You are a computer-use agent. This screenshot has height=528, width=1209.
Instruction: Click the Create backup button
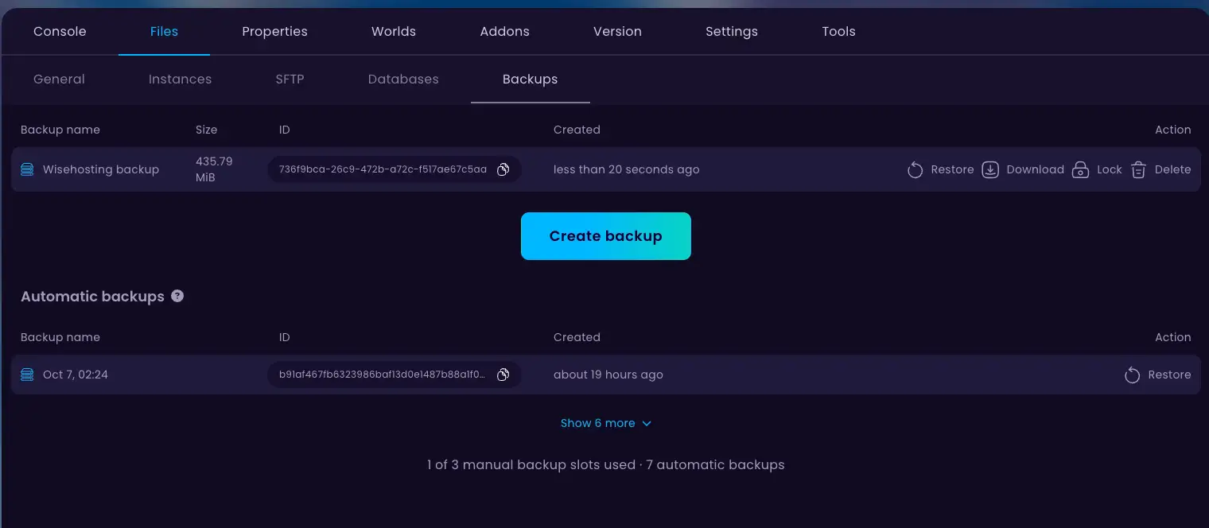[606, 236]
